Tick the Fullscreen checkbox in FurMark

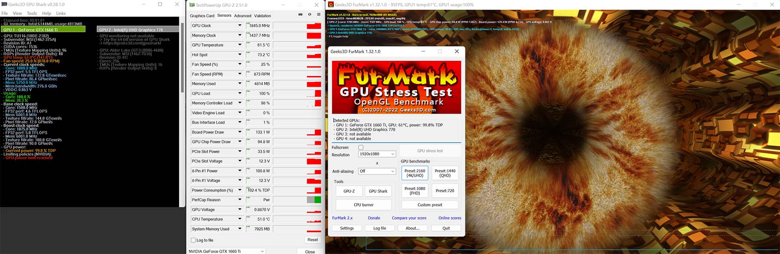(361, 147)
